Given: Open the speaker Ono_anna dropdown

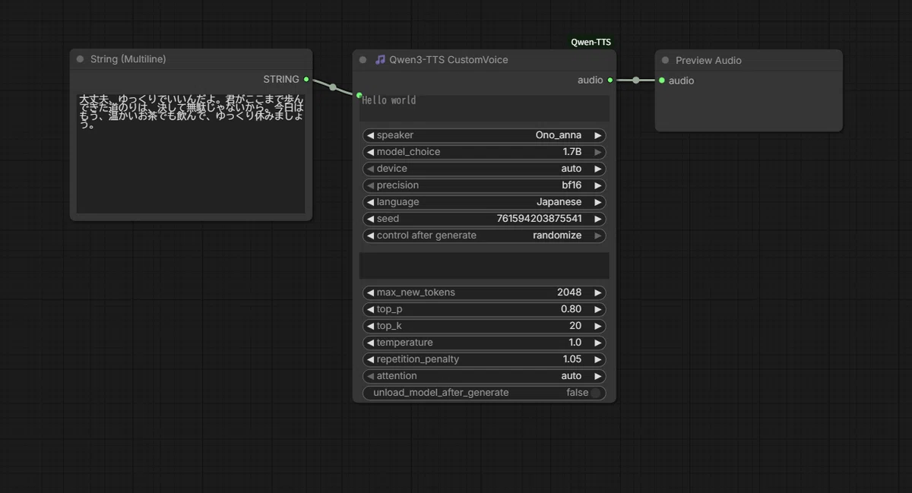Looking at the screenshot, I should click(484, 135).
